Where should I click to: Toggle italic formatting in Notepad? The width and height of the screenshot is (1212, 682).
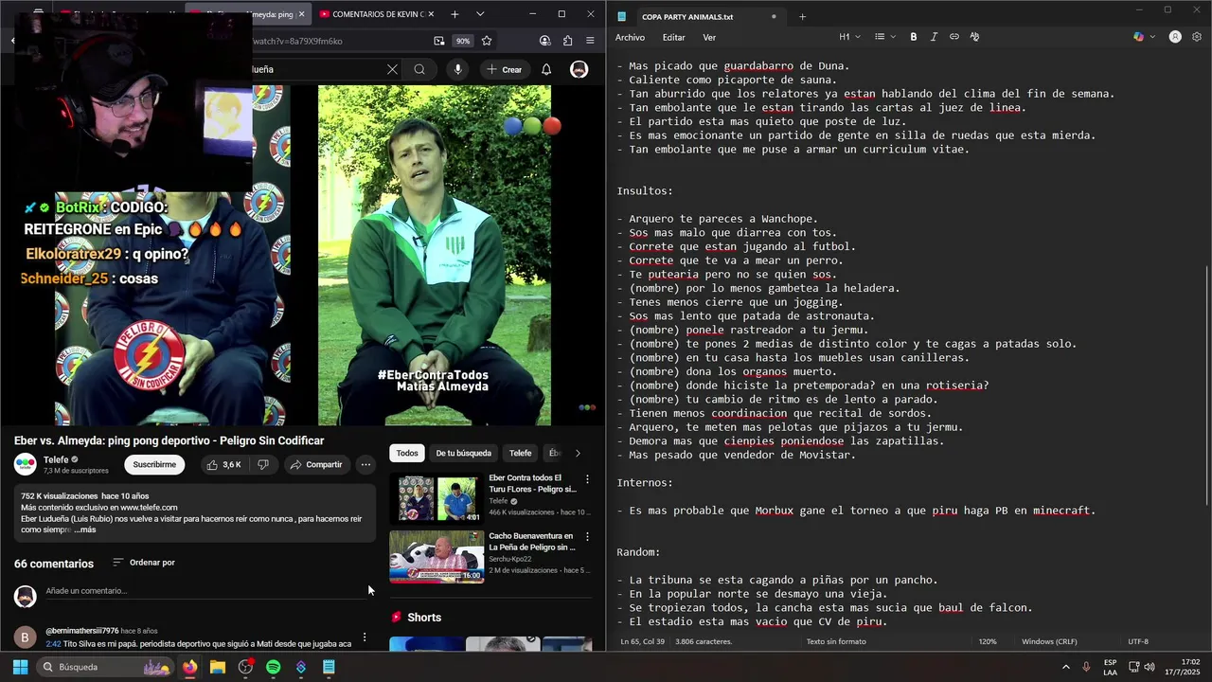pos(934,37)
